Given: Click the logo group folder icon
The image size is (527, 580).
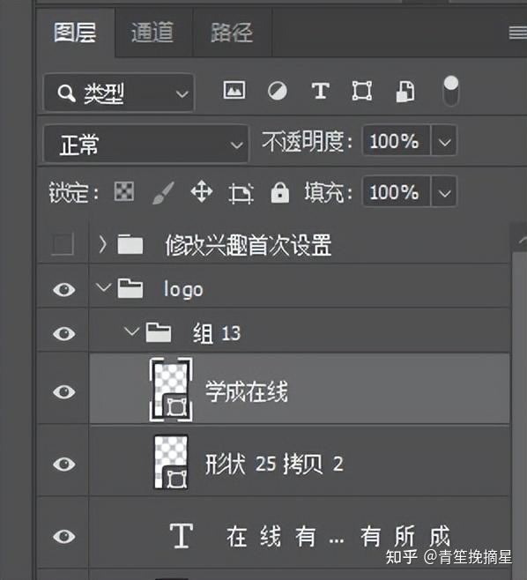Looking at the screenshot, I should click(x=130, y=288).
